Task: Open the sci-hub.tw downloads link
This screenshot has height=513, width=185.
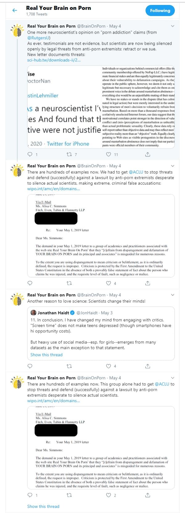Action: click(x=54, y=60)
